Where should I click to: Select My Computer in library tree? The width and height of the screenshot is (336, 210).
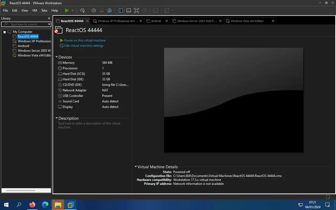[x=23, y=32]
